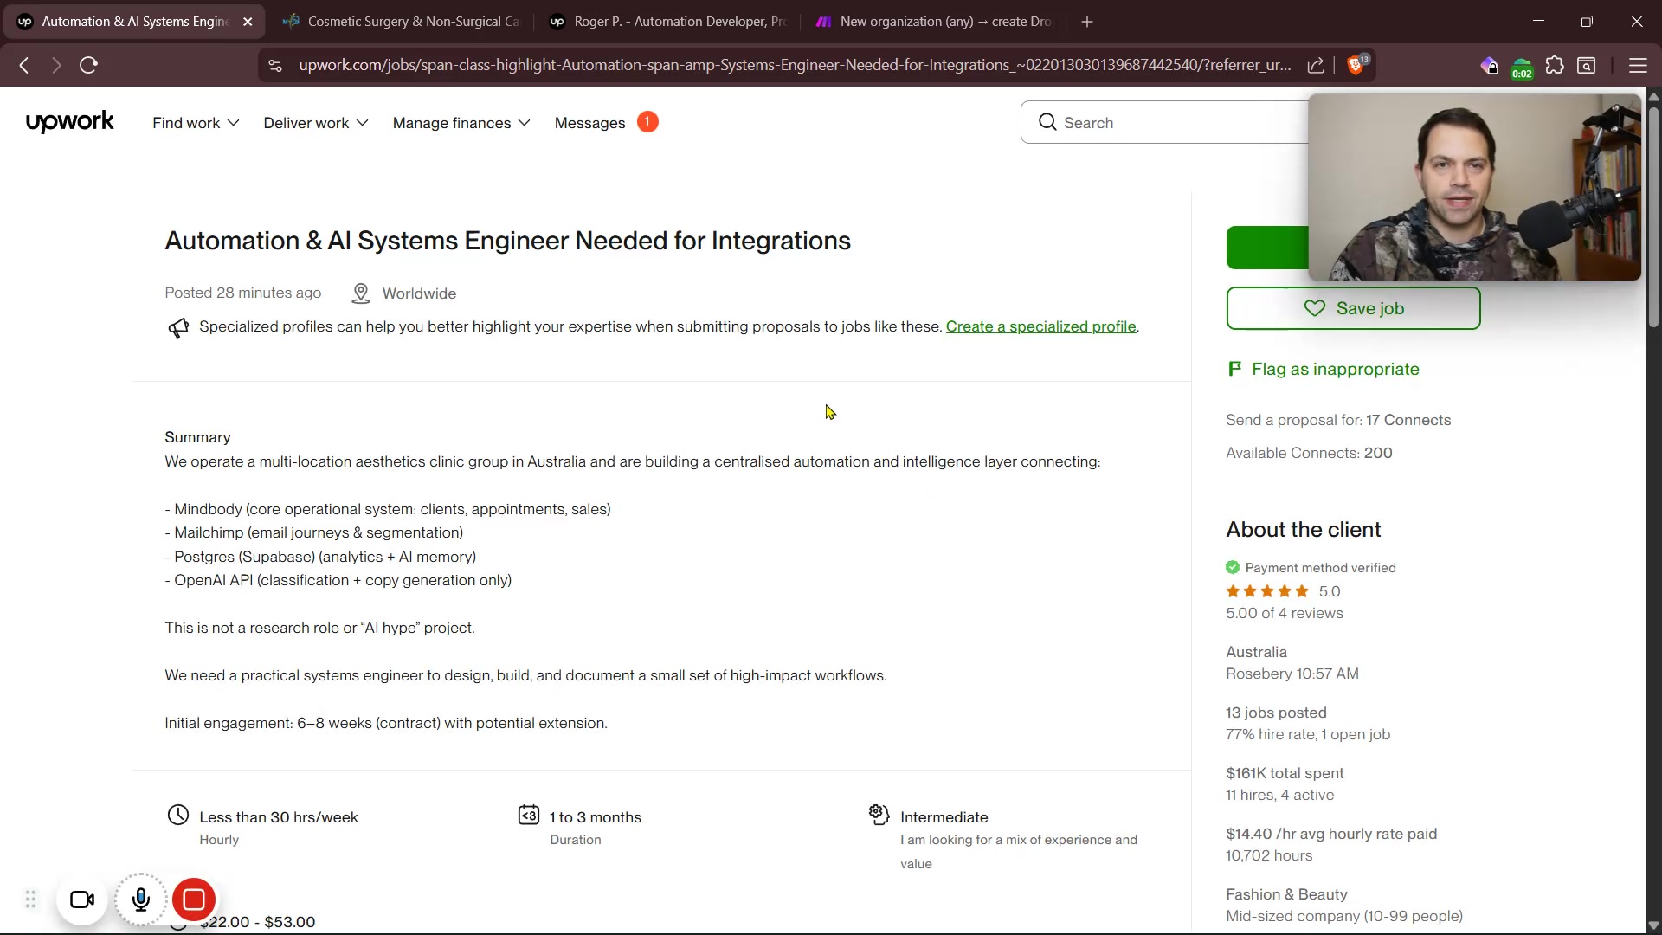Toggle the camera in recording toolbar
The height and width of the screenshot is (935, 1662).
click(82, 900)
